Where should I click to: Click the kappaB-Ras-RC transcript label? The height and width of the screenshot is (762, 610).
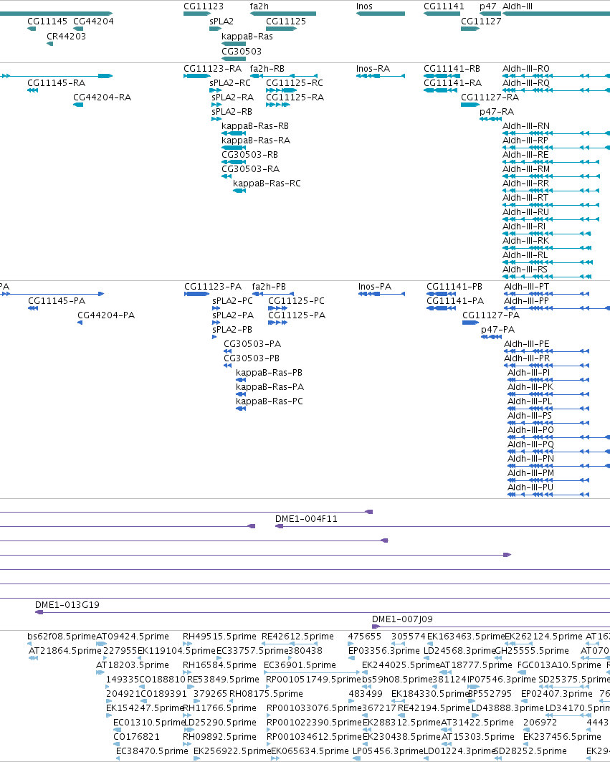pos(267,184)
